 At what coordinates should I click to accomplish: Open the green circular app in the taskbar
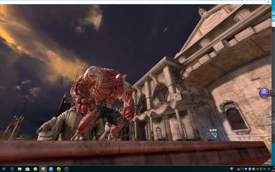[x=35, y=169]
